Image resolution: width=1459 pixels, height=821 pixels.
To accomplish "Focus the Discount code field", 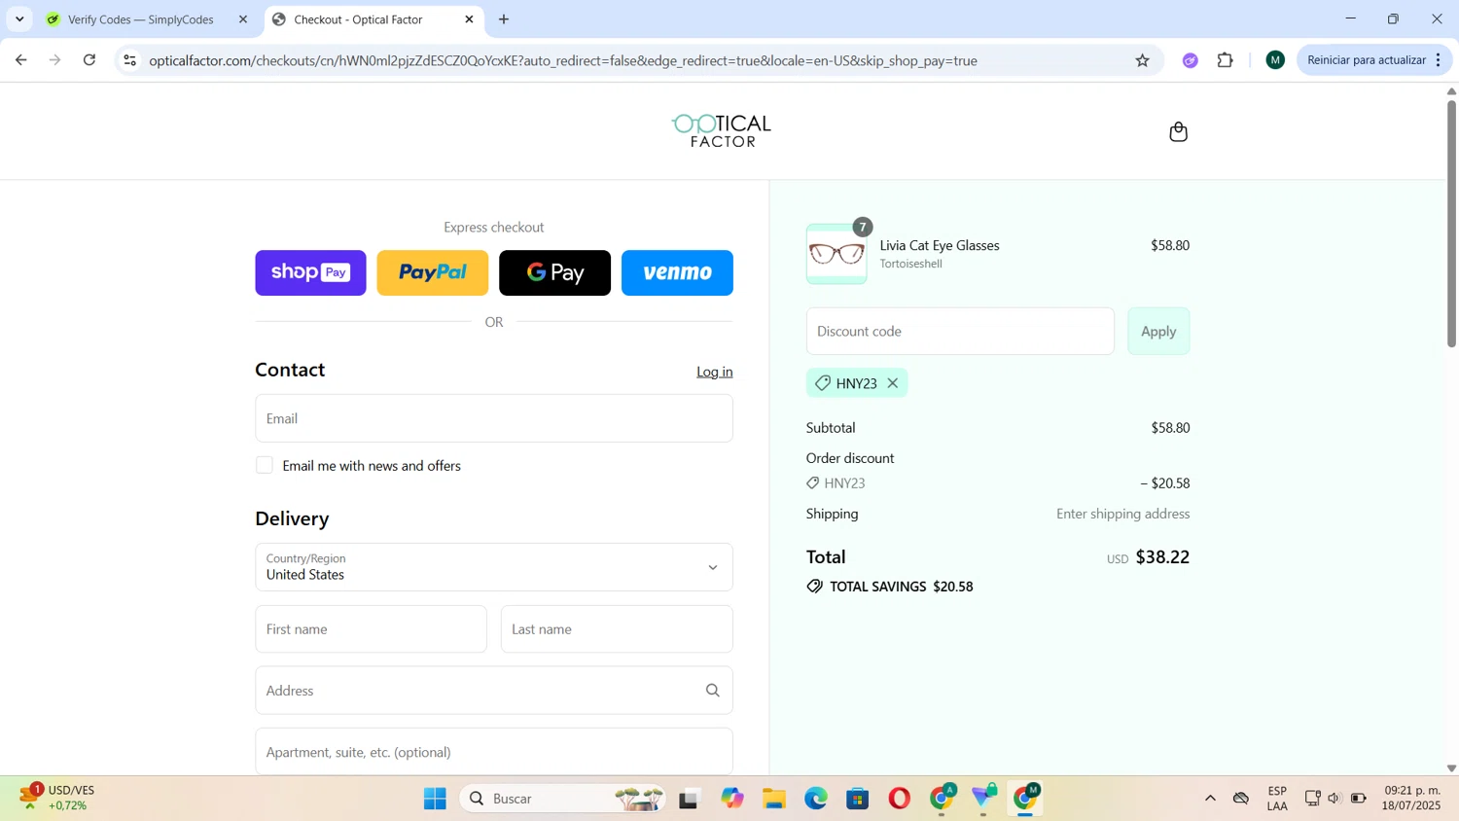I will pyautogui.click(x=960, y=331).
